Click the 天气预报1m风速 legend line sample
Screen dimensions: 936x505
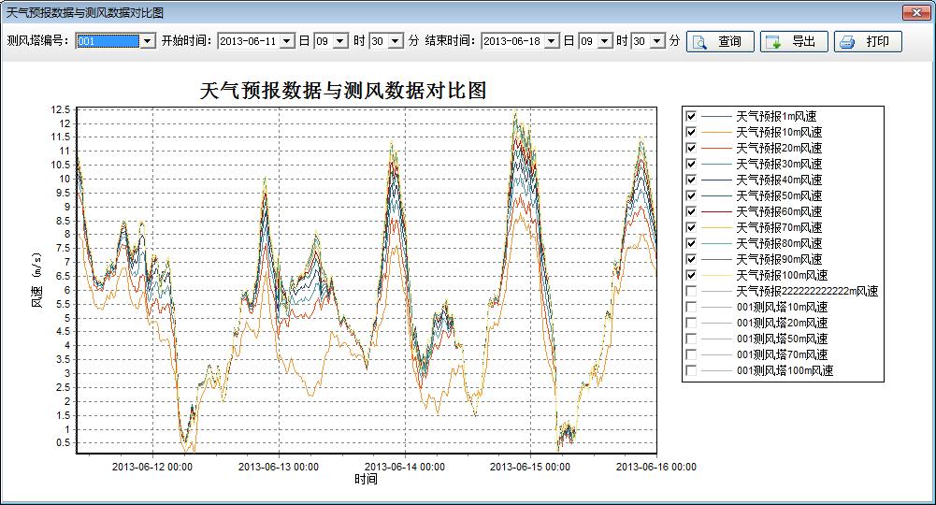pyautogui.click(x=716, y=116)
